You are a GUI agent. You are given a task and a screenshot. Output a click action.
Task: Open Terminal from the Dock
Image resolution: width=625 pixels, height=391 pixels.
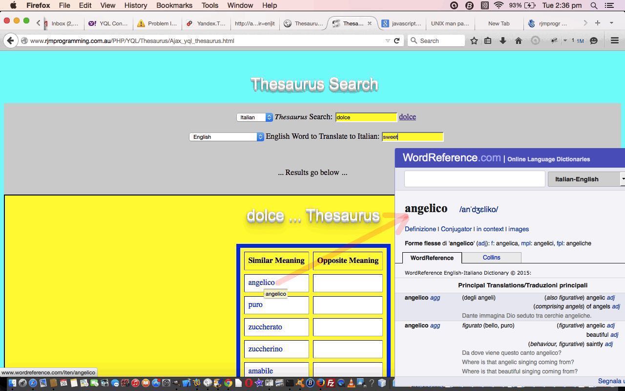click(x=290, y=383)
